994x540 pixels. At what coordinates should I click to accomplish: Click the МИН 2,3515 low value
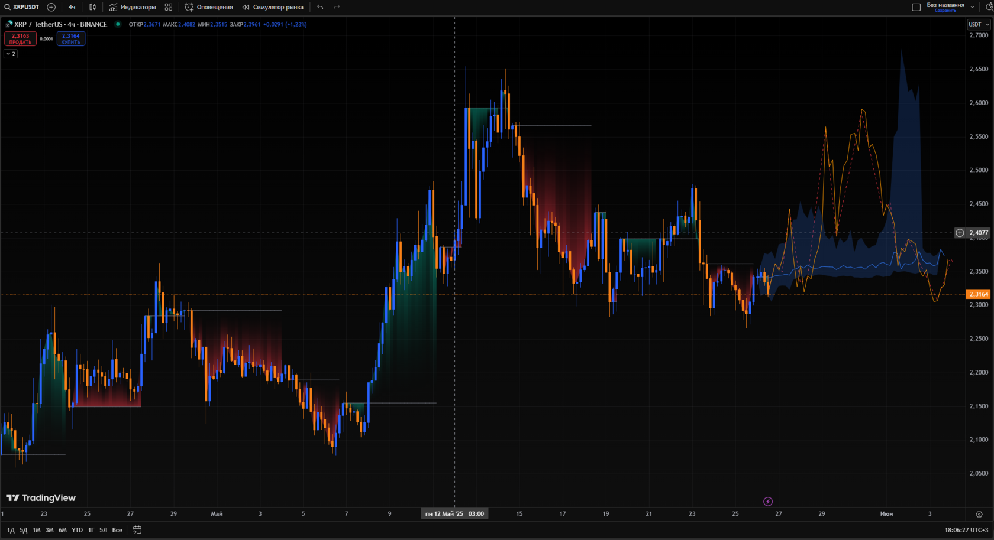pyautogui.click(x=212, y=24)
